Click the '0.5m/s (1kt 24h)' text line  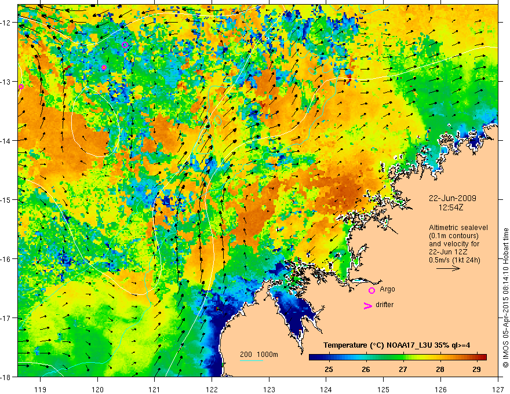point(455,260)
